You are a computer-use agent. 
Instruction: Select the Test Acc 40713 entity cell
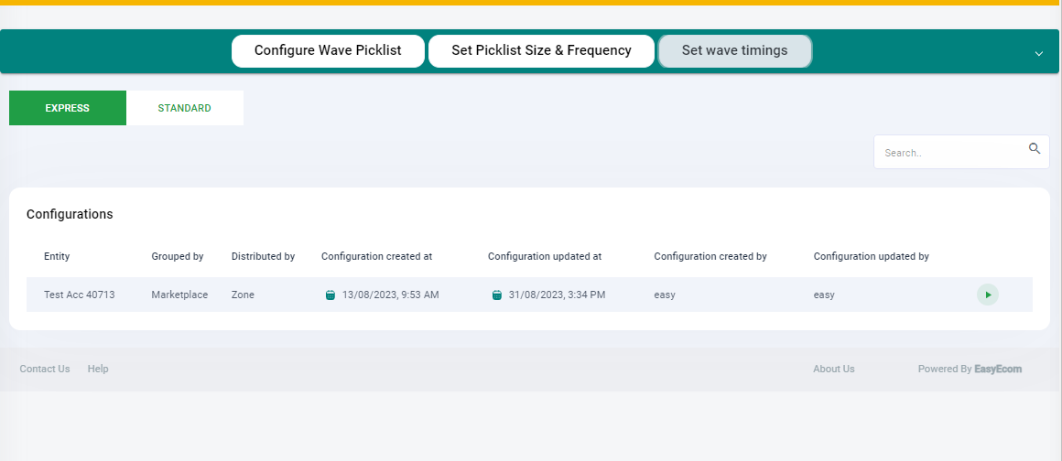tap(80, 295)
